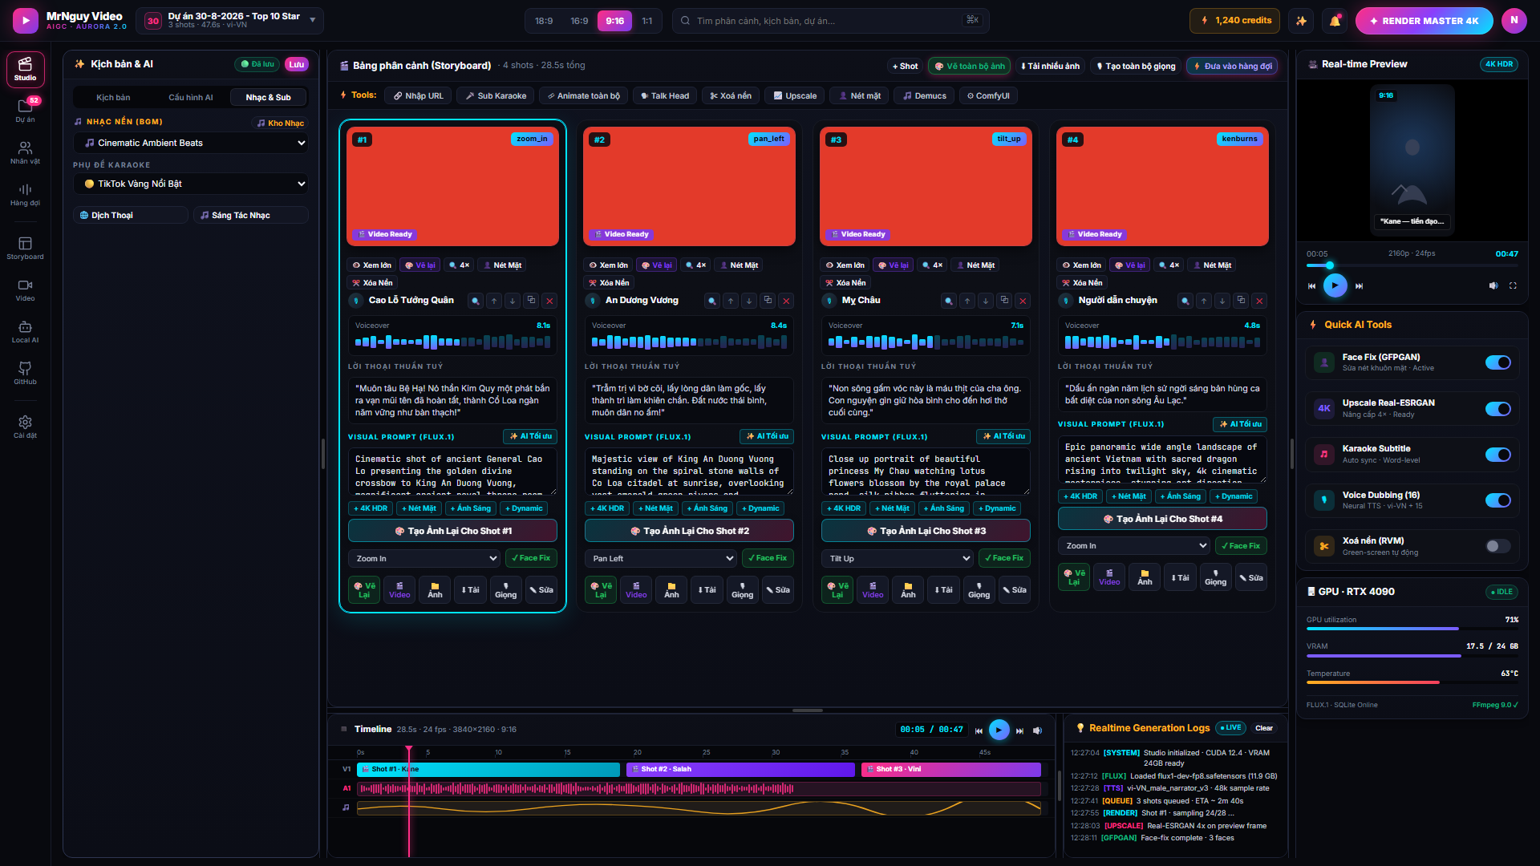Delete shot Cao Lỗ Tướng Quân
Viewport: 1540px width, 866px height.
tap(549, 301)
